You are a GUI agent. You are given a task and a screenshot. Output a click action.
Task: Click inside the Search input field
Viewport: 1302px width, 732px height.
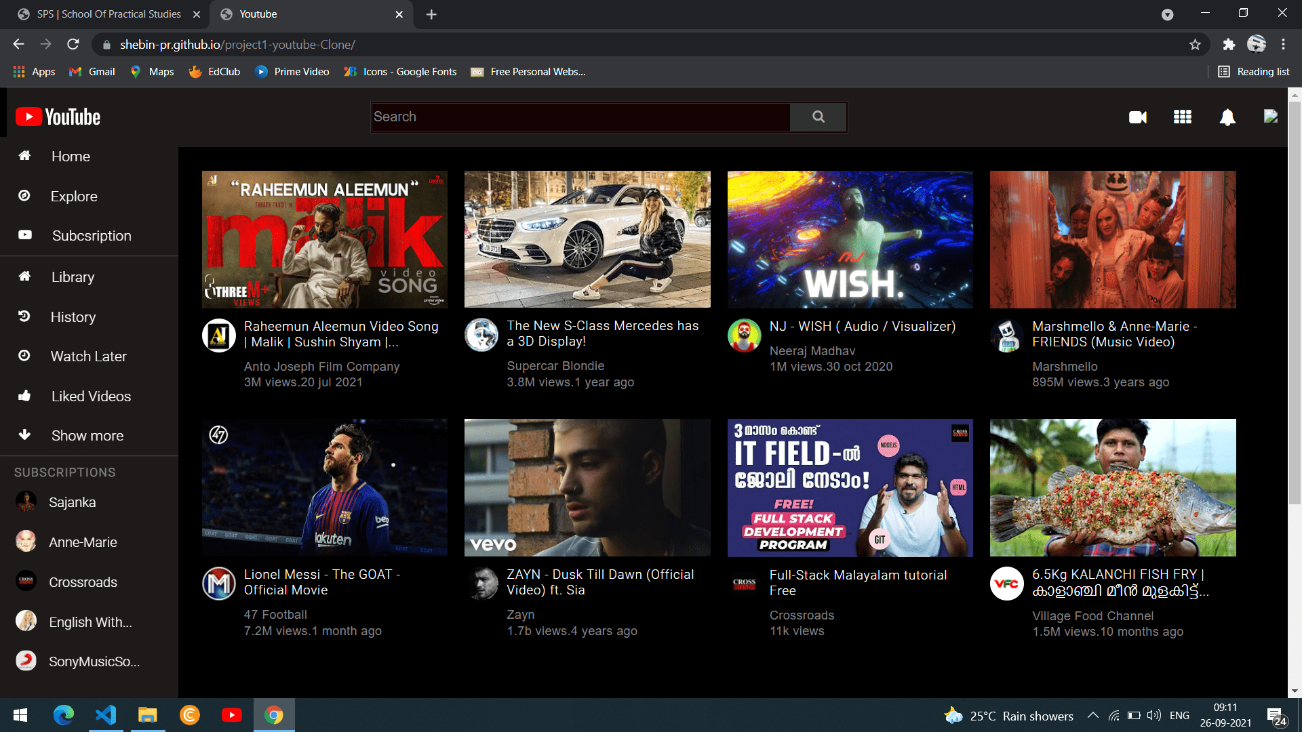(580, 117)
